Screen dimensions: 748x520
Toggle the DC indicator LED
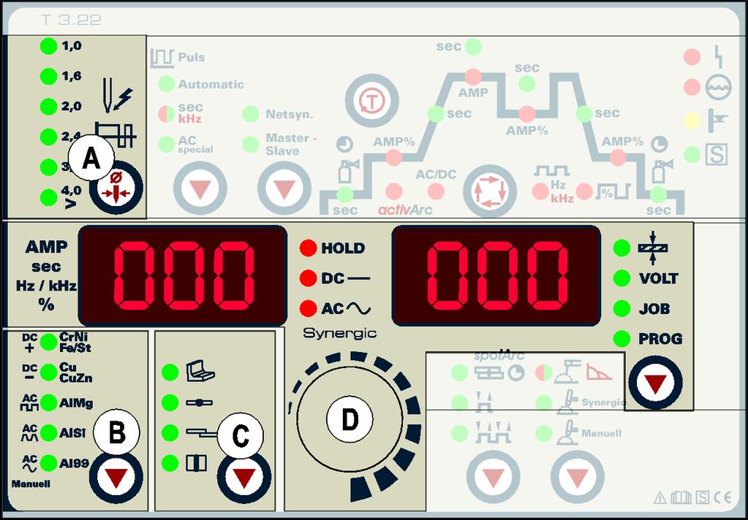tap(308, 278)
